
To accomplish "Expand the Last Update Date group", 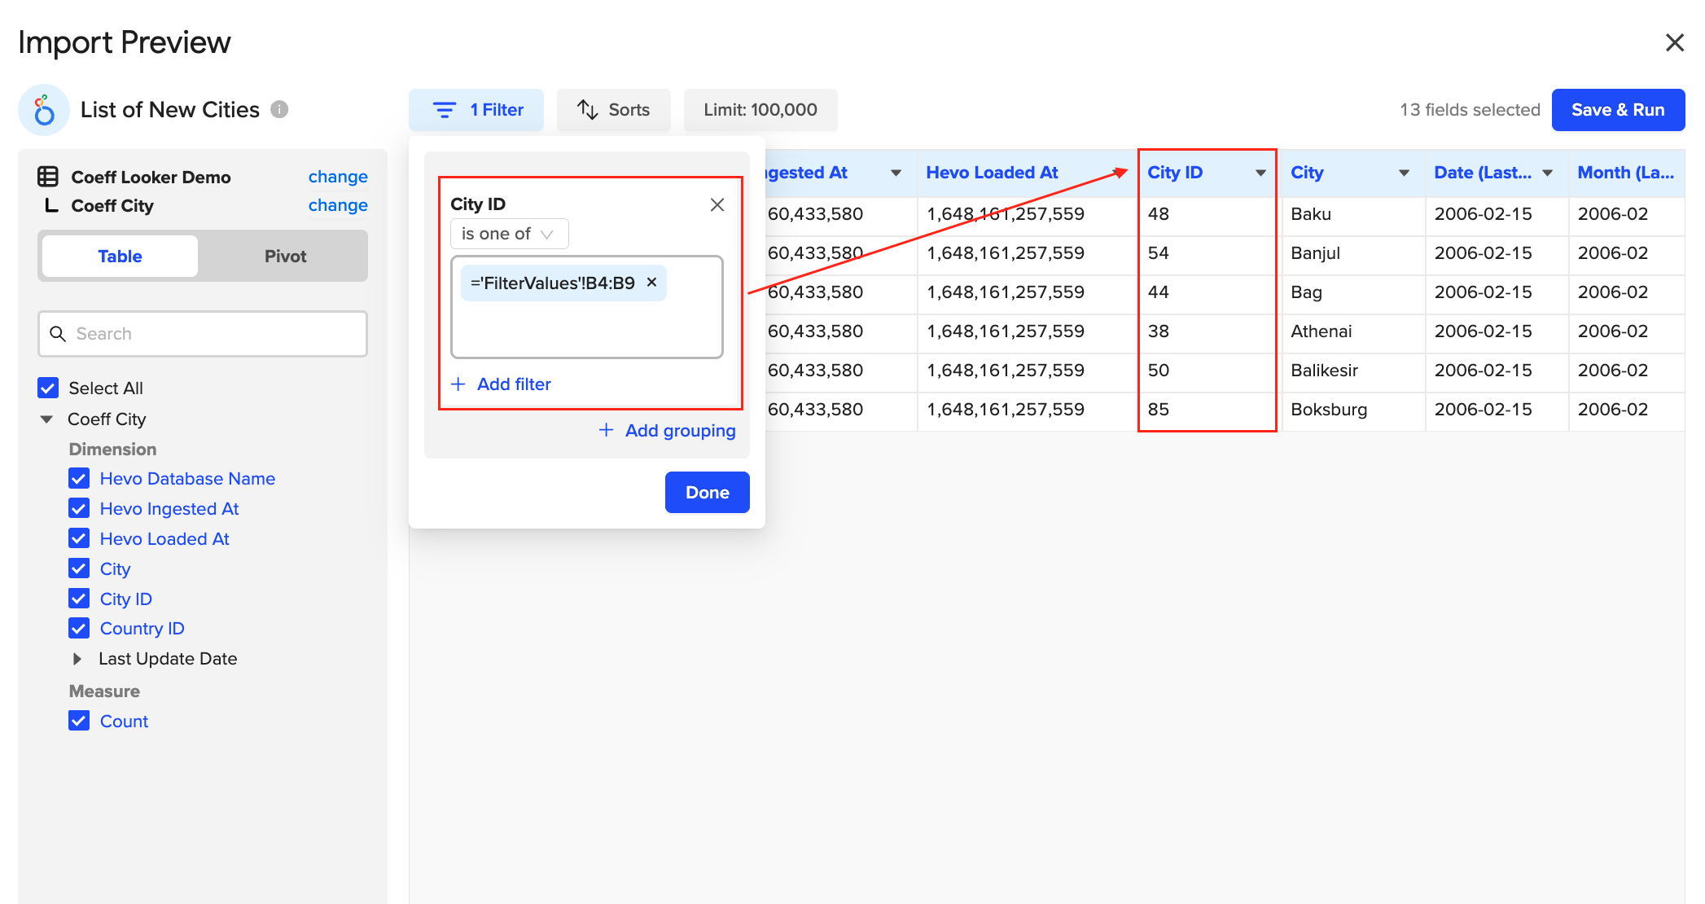I will click(77, 658).
